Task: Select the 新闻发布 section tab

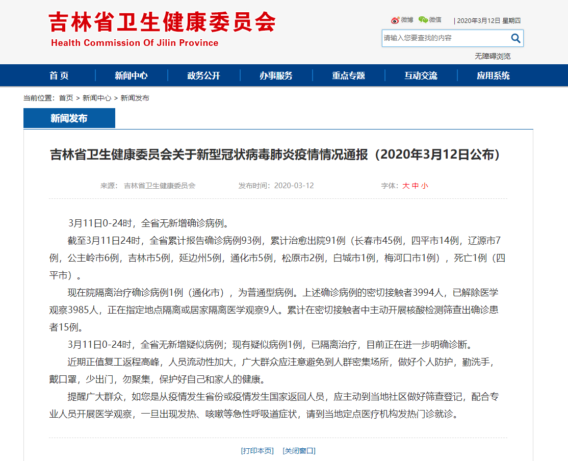Action: coord(69,118)
